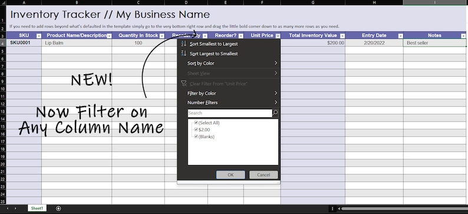Open Total Inventory Value filter dropdown
The height and width of the screenshot is (214, 468).
tap(342, 36)
